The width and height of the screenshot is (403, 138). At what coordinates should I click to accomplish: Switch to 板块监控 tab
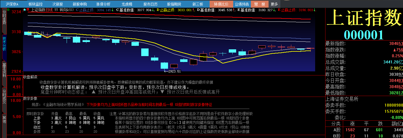35,4
